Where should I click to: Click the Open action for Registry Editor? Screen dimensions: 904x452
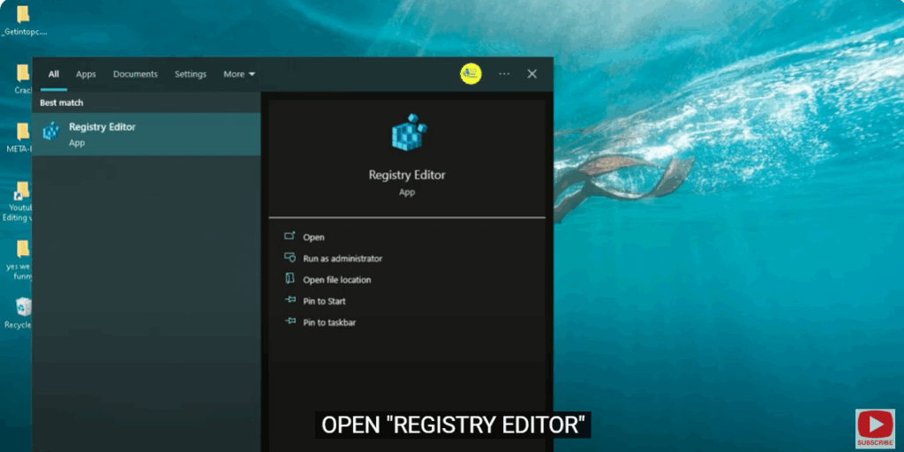tap(313, 237)
